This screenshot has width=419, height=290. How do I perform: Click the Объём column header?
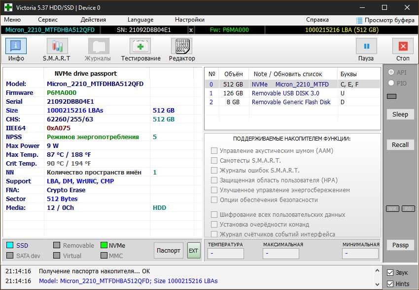point(234,74)
